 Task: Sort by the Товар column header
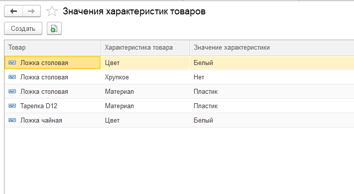pyautogui.click(x=53, y=48)
